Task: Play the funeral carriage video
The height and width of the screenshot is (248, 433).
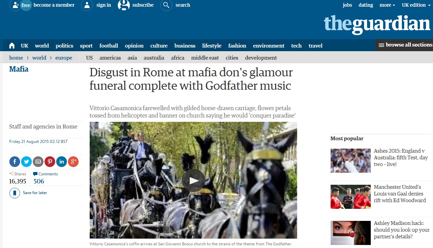Action: coord(193,180)
